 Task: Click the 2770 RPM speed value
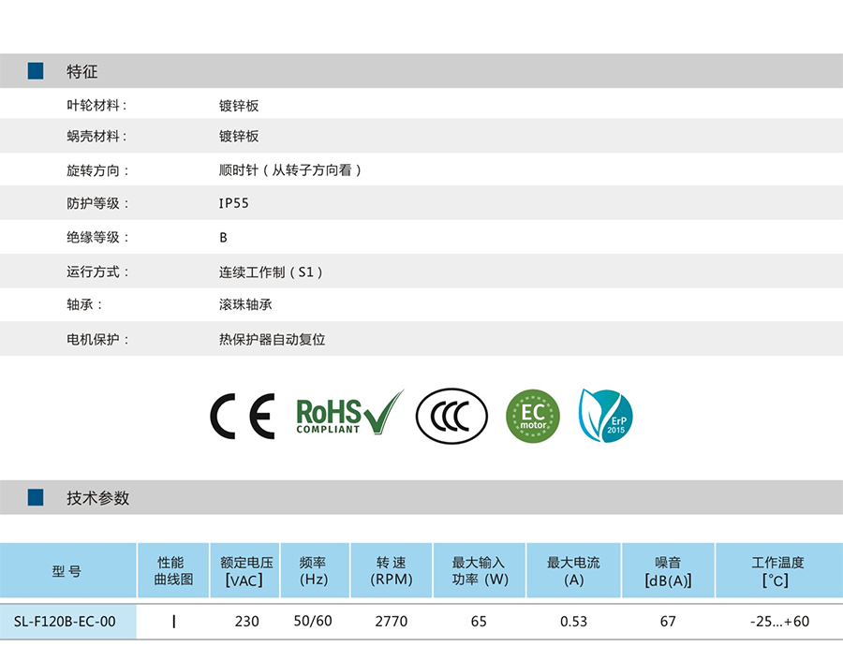tap(391, 622)
